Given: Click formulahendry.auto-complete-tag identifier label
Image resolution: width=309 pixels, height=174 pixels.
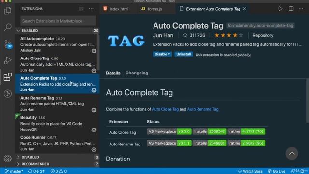Looking at the screenshot, I should click(x=260, y=26).
